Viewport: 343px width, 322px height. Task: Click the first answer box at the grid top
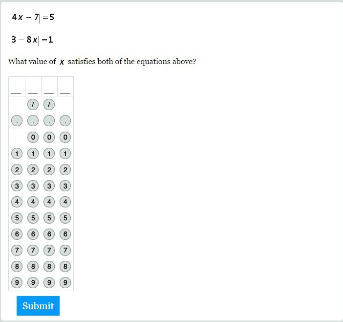[x=17, y=86]
